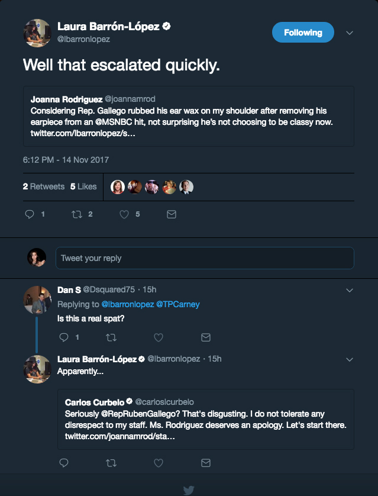
Task: Retweet the main tweet
Action: tap(76, 215)
